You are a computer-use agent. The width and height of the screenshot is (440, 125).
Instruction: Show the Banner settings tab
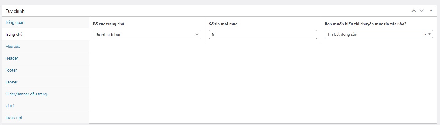point(11,82)
